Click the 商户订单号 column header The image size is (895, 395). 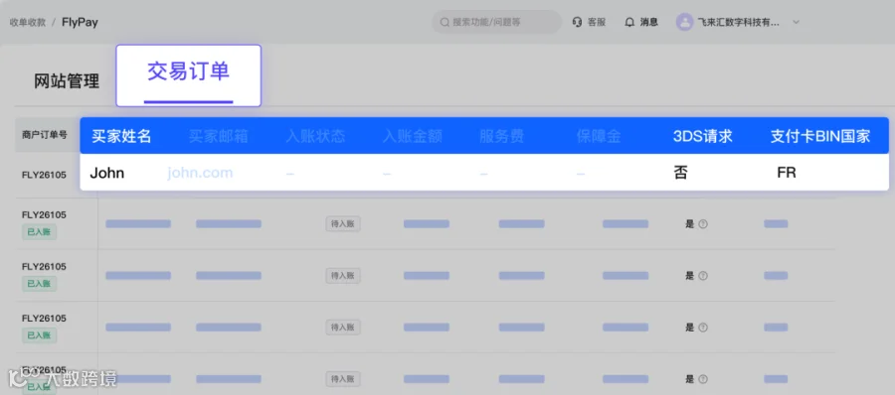(45, 135)
